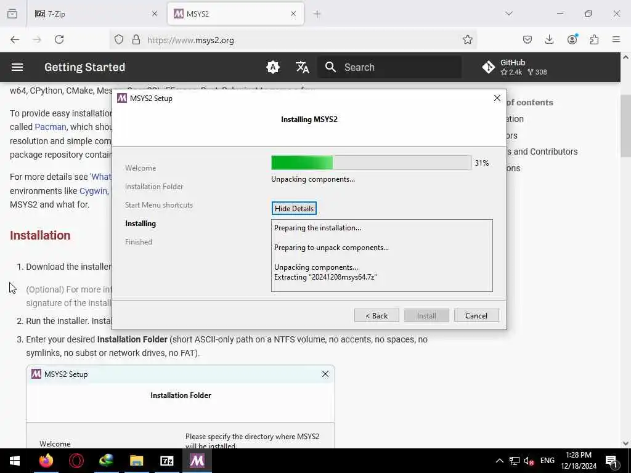This screenshot has width=631, height=473.
Task: Follow the Cygwin link
Action: pos(94,191)
